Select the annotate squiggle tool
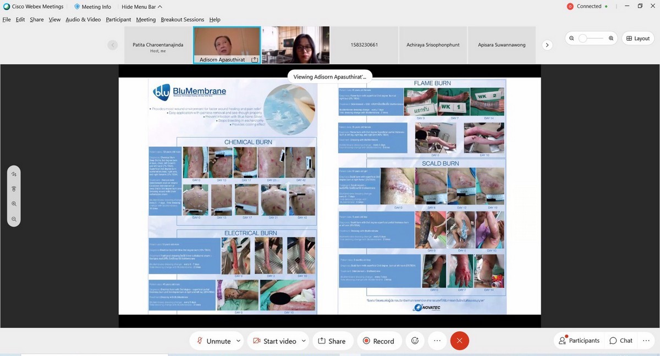Viewport: 660px width, 356px height. pos(14,174)
